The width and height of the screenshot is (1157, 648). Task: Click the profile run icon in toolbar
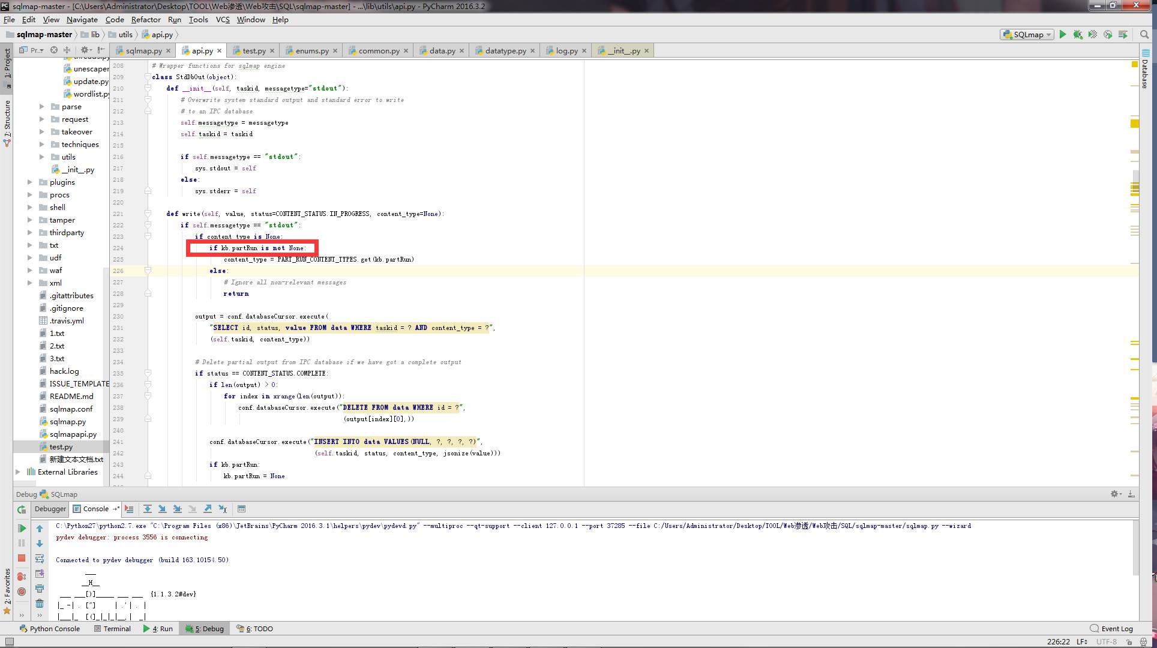1108,35
